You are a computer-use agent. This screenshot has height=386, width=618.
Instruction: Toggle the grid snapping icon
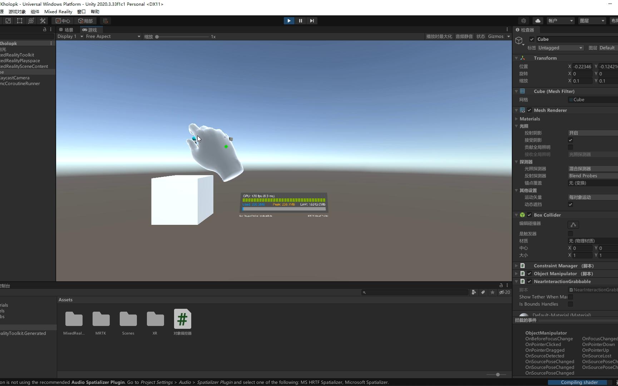click(x=105, y=20)
